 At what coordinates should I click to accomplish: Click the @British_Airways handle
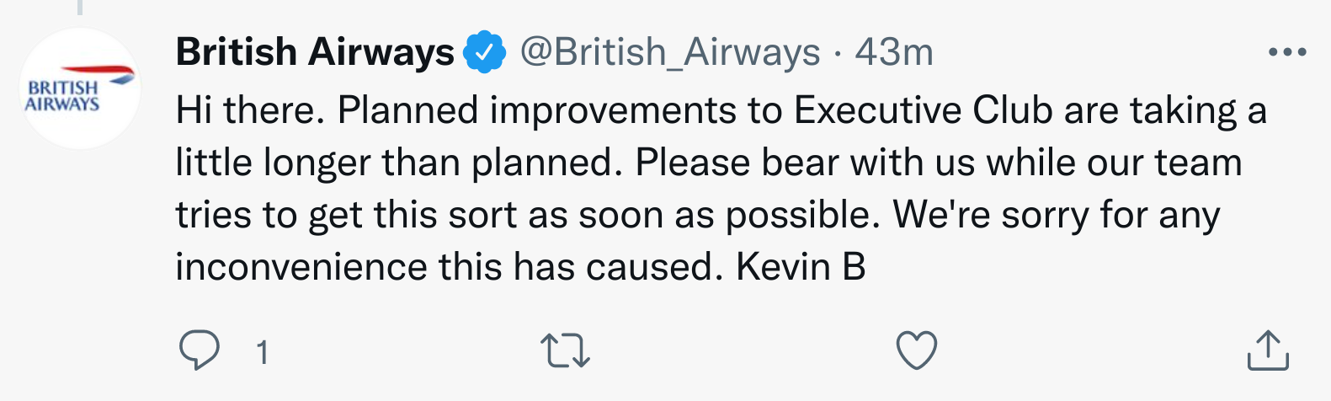coord(669,52)
